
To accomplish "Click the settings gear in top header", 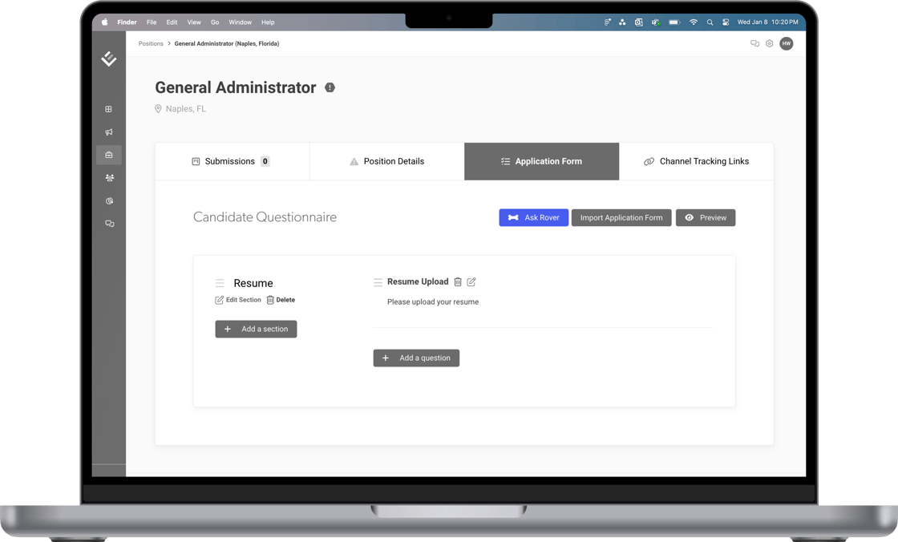I will [x=769, y=44].
